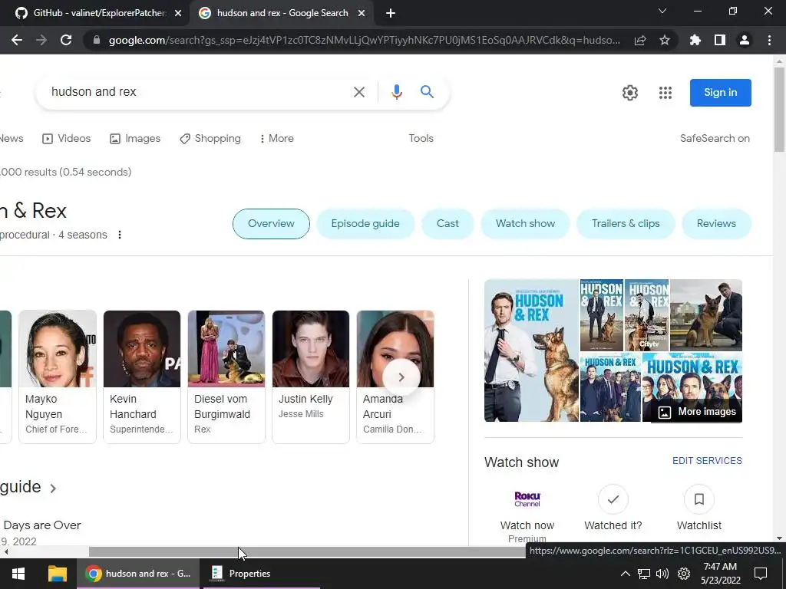Open search Tools

pos(421,139)
